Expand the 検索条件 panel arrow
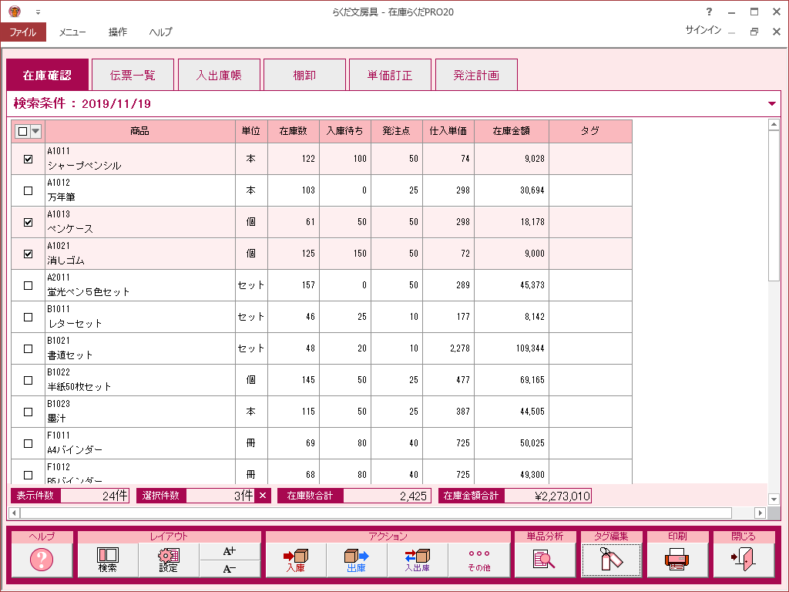 pos(772,104)
